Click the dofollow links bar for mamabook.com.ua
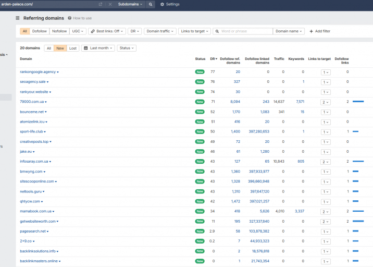This screenshot has height=267, width=373. coord(358,211)
